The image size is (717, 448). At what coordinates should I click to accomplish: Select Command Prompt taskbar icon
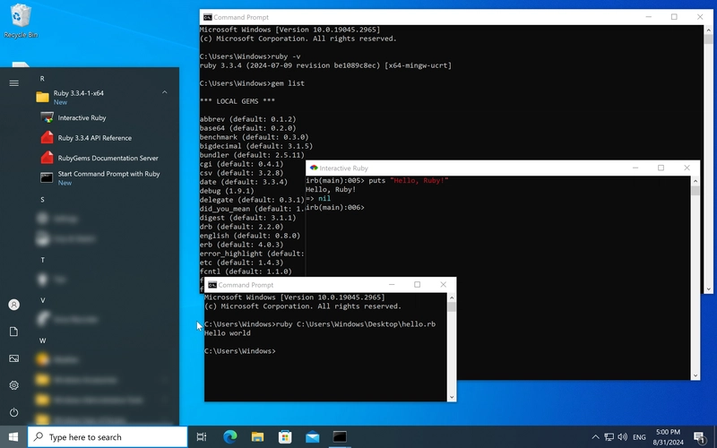340,437
